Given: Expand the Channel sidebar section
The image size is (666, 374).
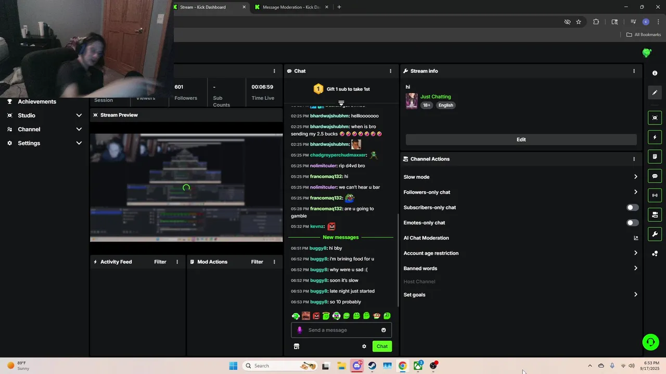Looking at the screenshot, I should click(79, 129).
